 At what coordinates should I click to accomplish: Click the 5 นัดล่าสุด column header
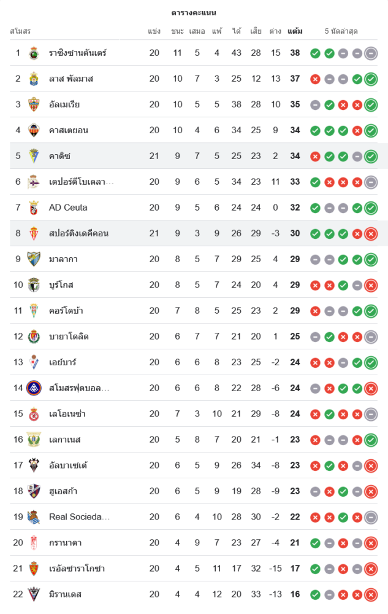341,31
